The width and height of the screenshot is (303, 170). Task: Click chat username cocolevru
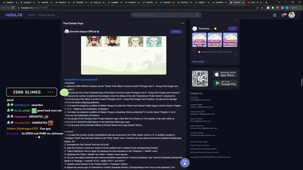(21, 117)
